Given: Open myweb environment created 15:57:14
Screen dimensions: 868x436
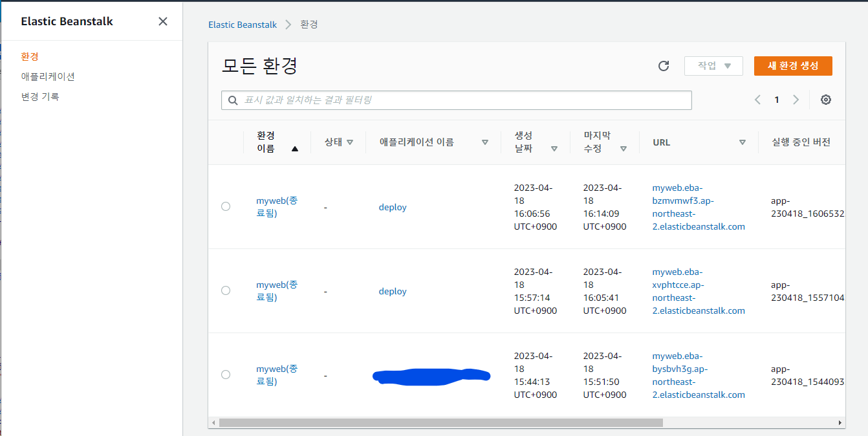Looking at the screenshot, I should 277,291.
